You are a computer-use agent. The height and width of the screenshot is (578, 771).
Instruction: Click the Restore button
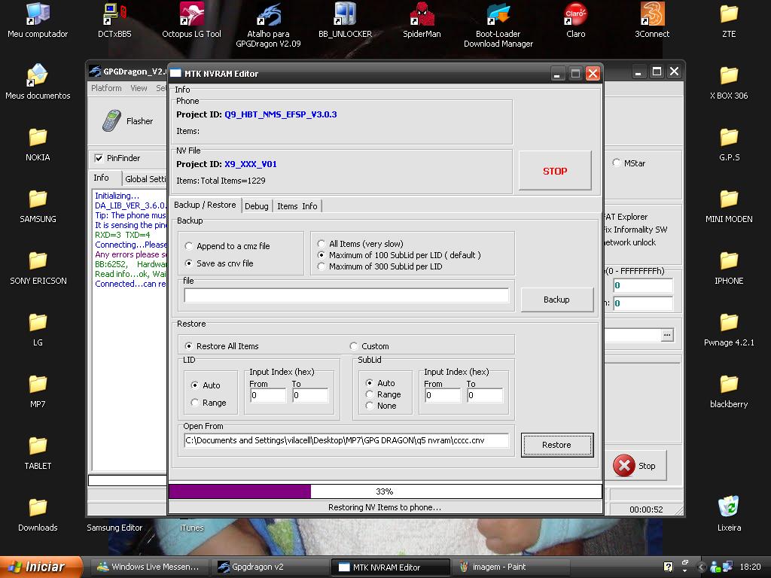click(556, 445)
